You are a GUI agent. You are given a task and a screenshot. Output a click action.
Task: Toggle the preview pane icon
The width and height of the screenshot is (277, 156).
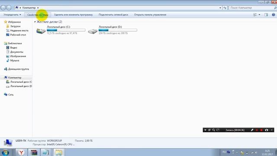[266, 15]
